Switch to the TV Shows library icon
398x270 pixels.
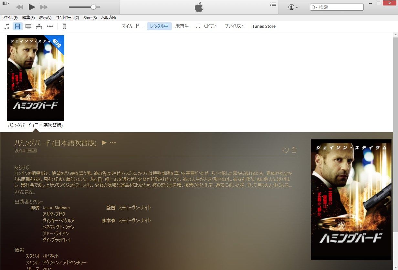(28, 26)
